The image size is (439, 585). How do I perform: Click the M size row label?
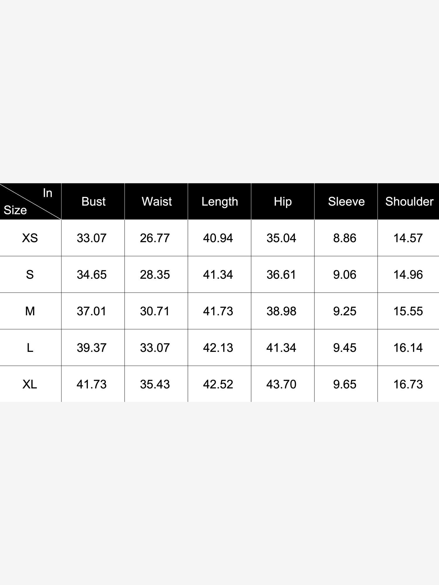(x=30, y=311)
